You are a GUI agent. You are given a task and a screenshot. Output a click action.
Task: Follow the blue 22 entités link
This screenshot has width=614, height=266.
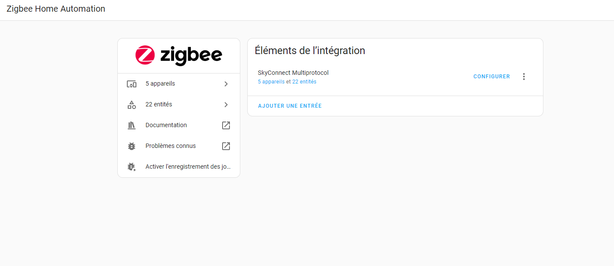(304, 82)
